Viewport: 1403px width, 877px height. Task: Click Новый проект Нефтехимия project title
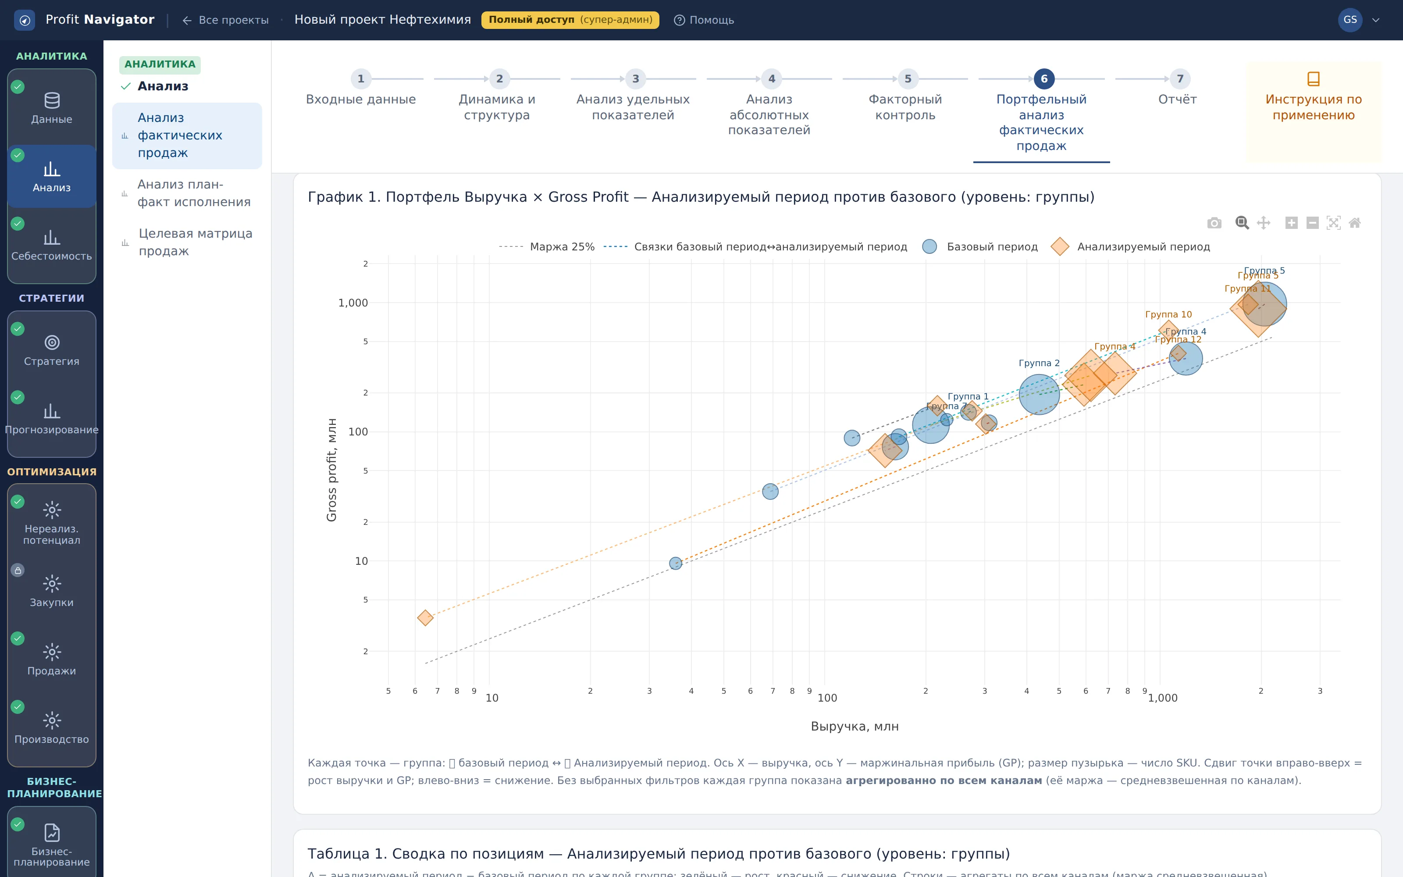383,20
